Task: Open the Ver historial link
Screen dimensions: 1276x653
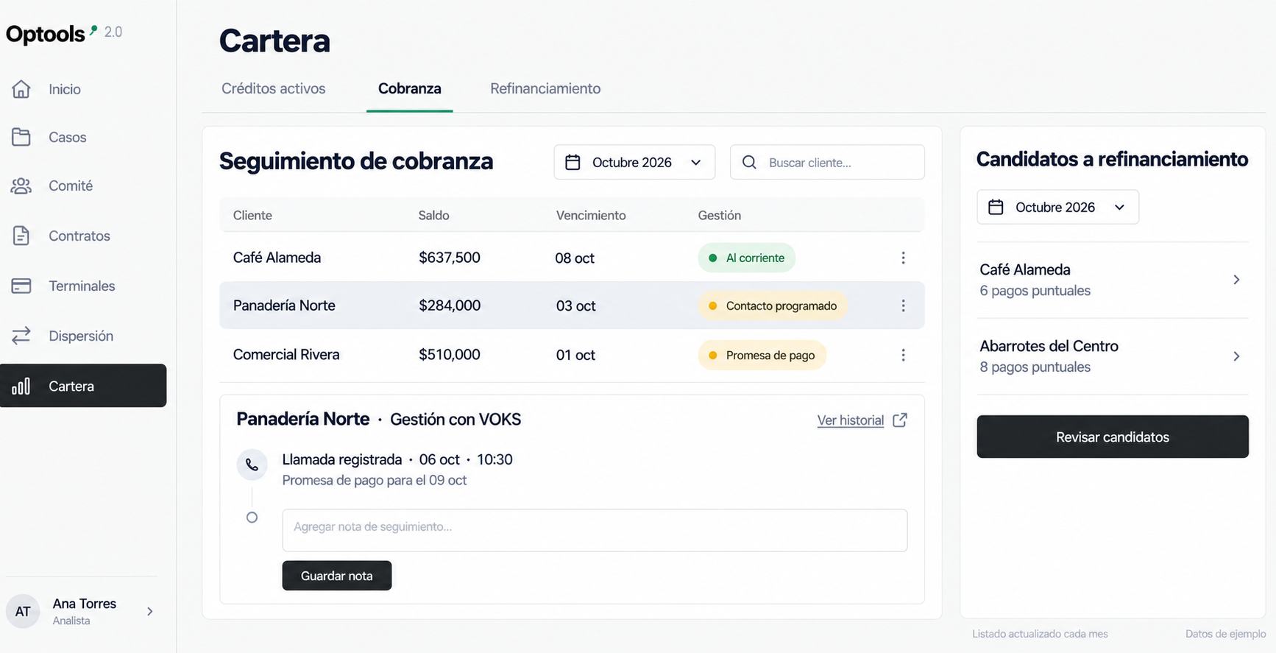Action: [851, 420]
